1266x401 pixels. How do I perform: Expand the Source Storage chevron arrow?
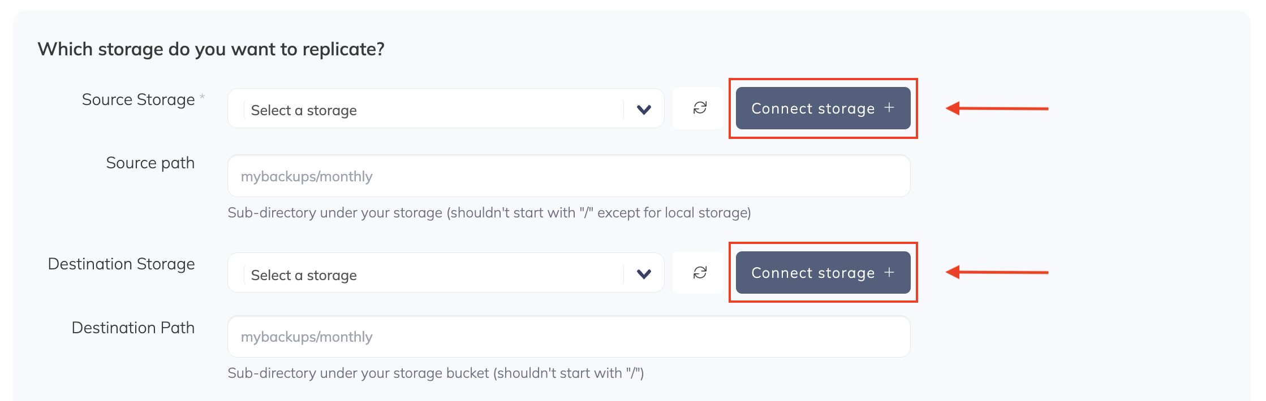point(644,109)
